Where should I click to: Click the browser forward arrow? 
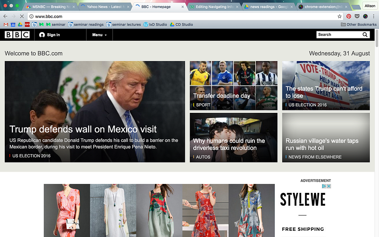pyautogui.click(x=14, y=16)
